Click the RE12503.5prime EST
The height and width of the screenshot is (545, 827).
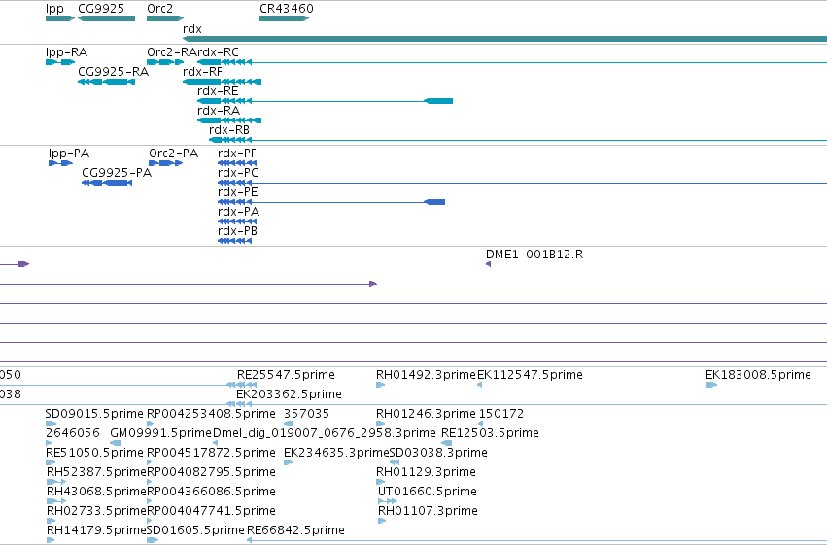(447, 443)
